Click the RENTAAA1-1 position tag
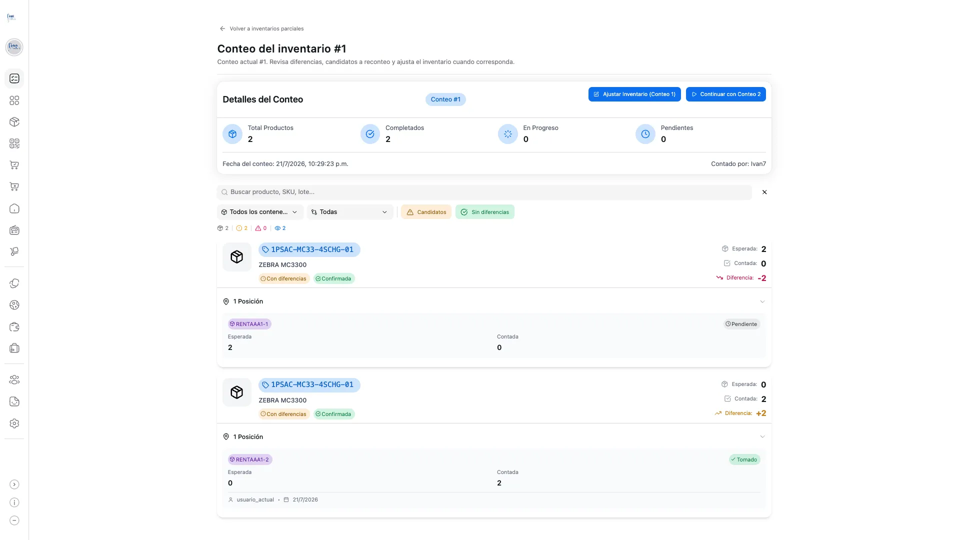Image resolution: width=960 pixels, height=540 pixels. [x=249, y=324]
